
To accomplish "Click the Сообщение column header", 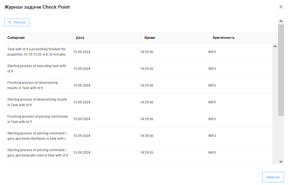I will 16,38.
